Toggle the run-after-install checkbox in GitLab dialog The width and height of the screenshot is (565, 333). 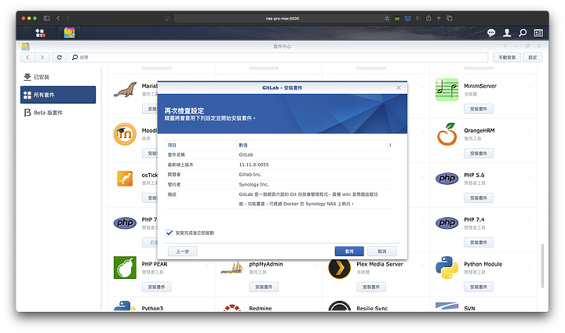point(169,233)
